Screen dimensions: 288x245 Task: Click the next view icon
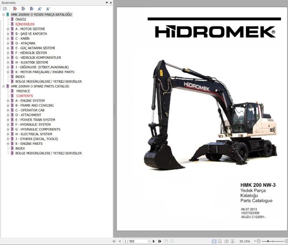pyautogui.click(x=172, y=241)
